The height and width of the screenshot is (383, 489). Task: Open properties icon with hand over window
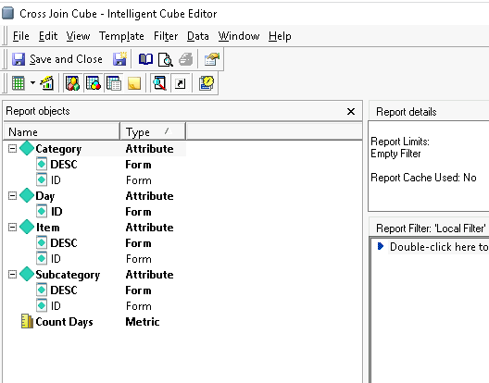click(x=212, y=59)
